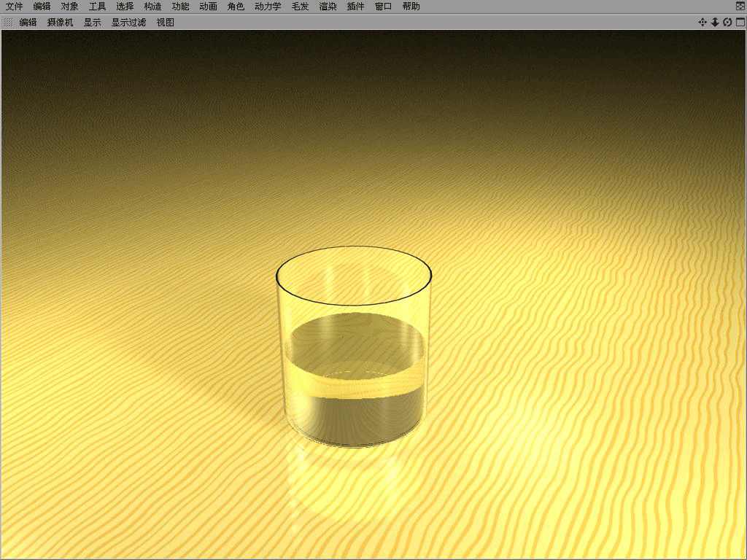Open the 帮助 menu
This screenshot has height=560, width=747.
[411, 7]
